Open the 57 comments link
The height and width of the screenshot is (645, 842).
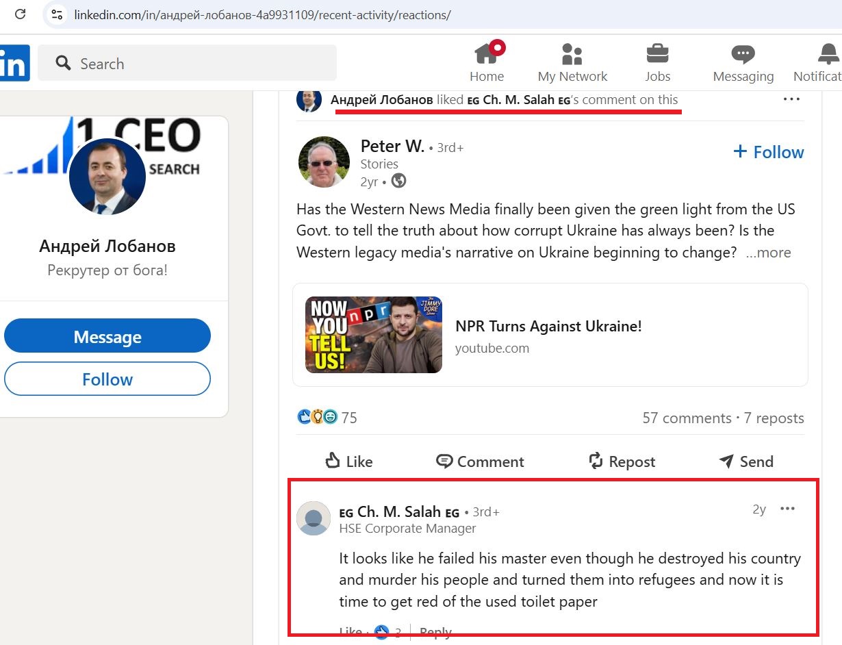click(687, 418)
